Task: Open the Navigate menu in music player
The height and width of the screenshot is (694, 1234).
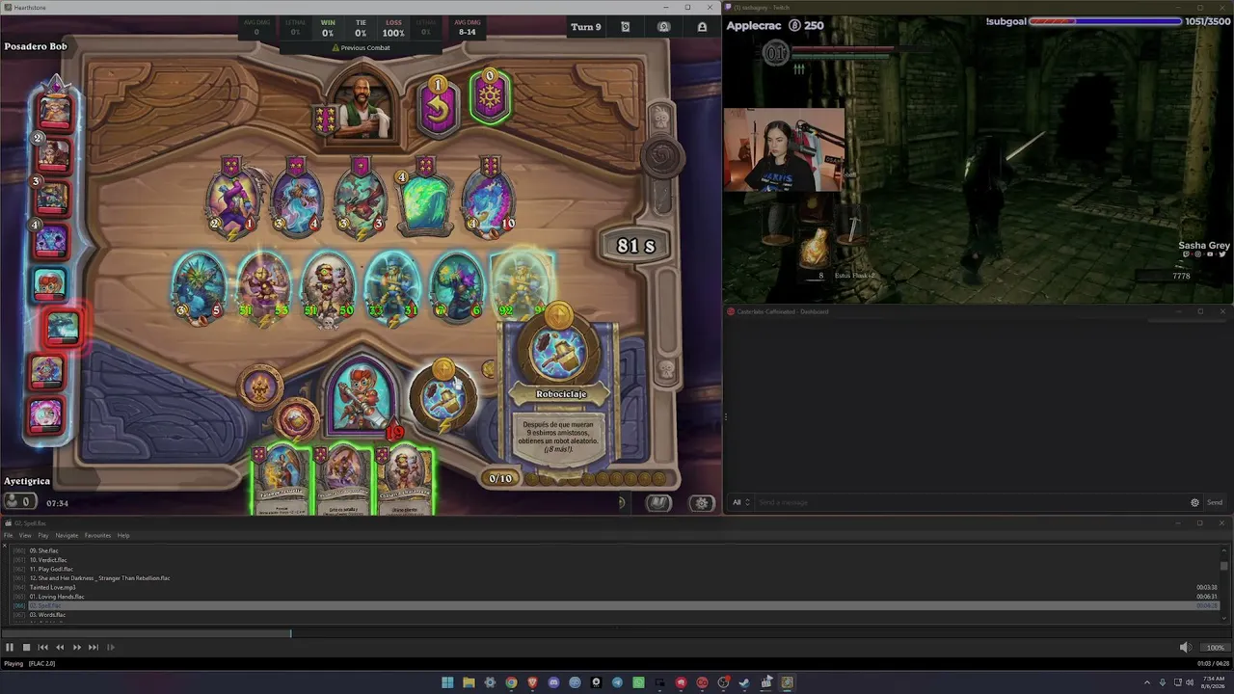Action: [x=67, y=535]
